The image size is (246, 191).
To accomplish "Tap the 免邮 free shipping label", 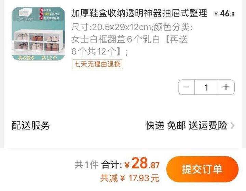I will (176, 125).
